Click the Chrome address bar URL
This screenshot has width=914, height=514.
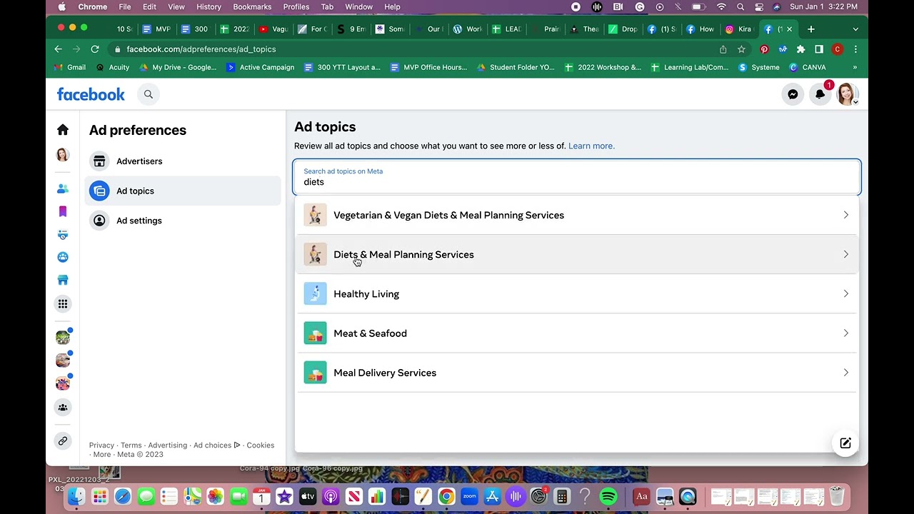[201, 49]
